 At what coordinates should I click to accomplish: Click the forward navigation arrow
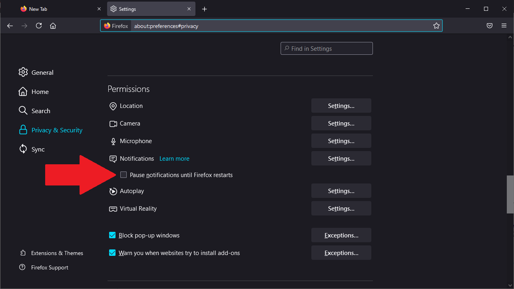tap(24, 26)
